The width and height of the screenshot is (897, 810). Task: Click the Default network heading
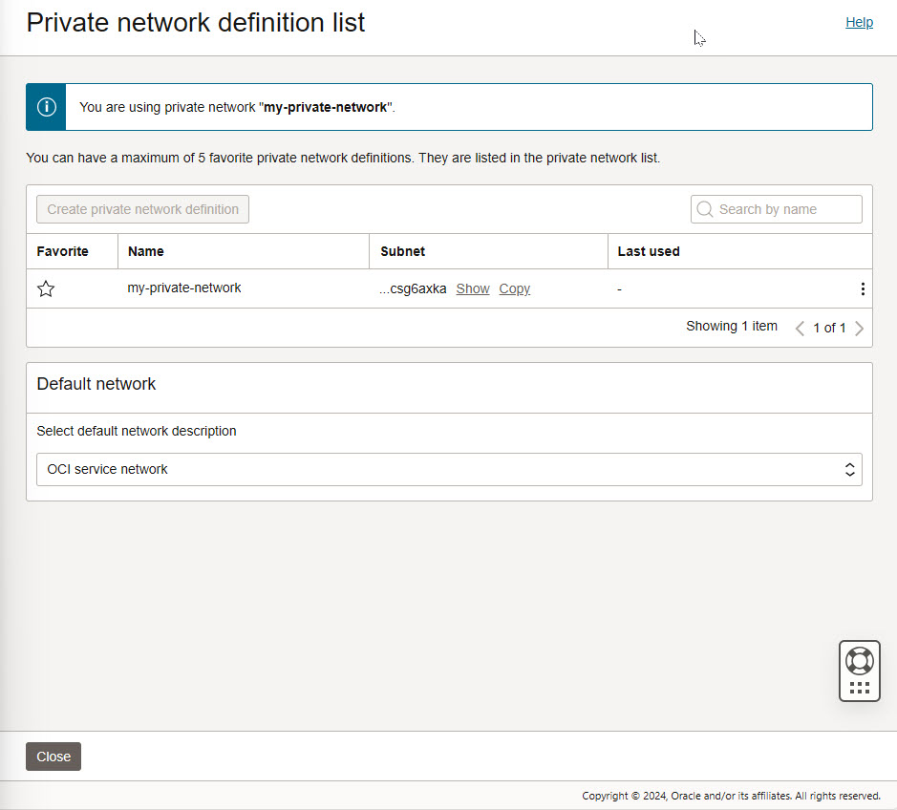96,384
